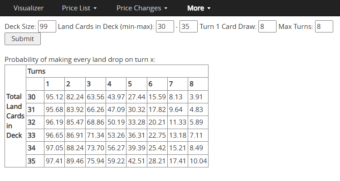The image size is (340, 181).
Task: Focus the maximum Land Cards input
Action: pos(189,27)
